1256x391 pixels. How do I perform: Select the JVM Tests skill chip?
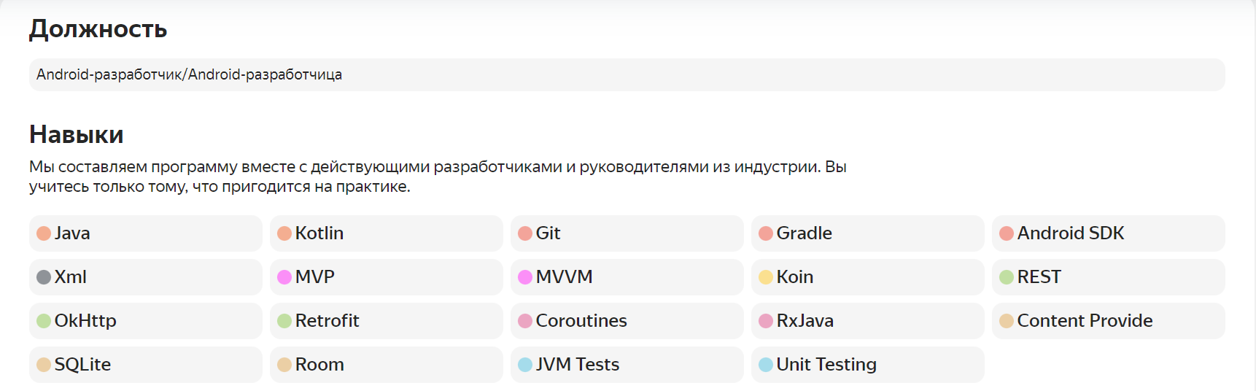point(627,365)
